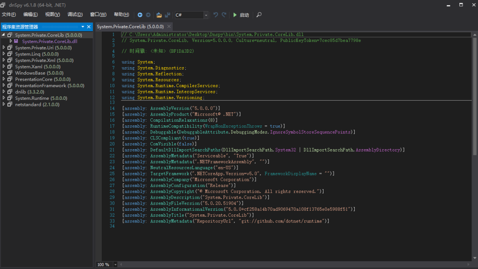Click the open file folder icon
478x269 pixels.
(x=159, y=15)
